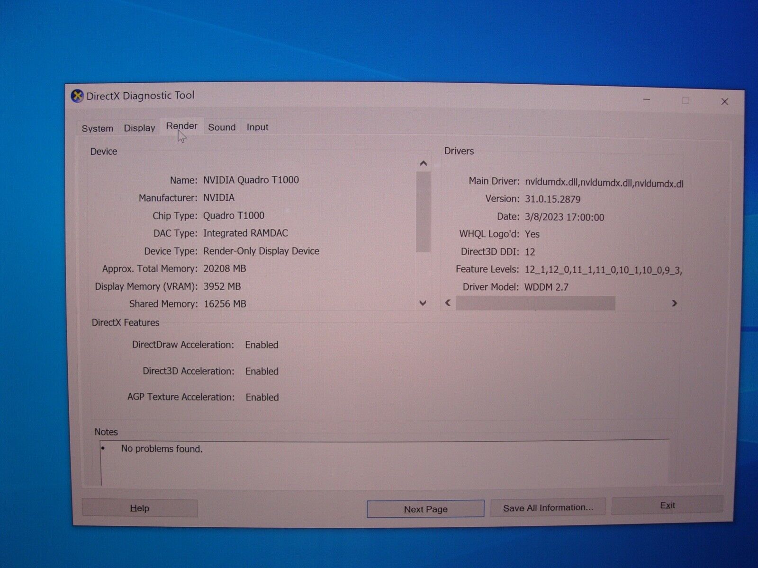The width and height of the screenshot is (758, 568).
Task: Click Shared Memory value 16256 MB
Action: coord(225,304)
